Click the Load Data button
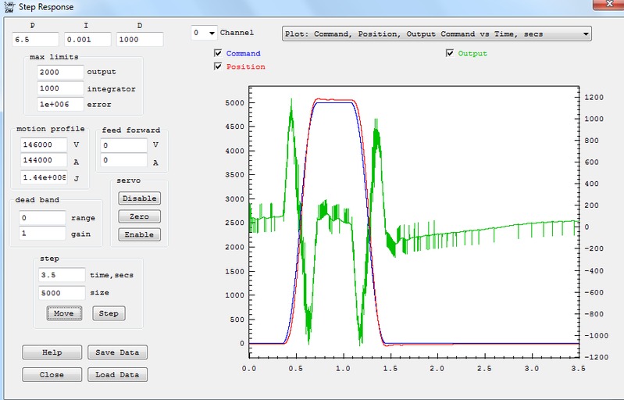The image size is (624, 400). (x=116, y=375)
